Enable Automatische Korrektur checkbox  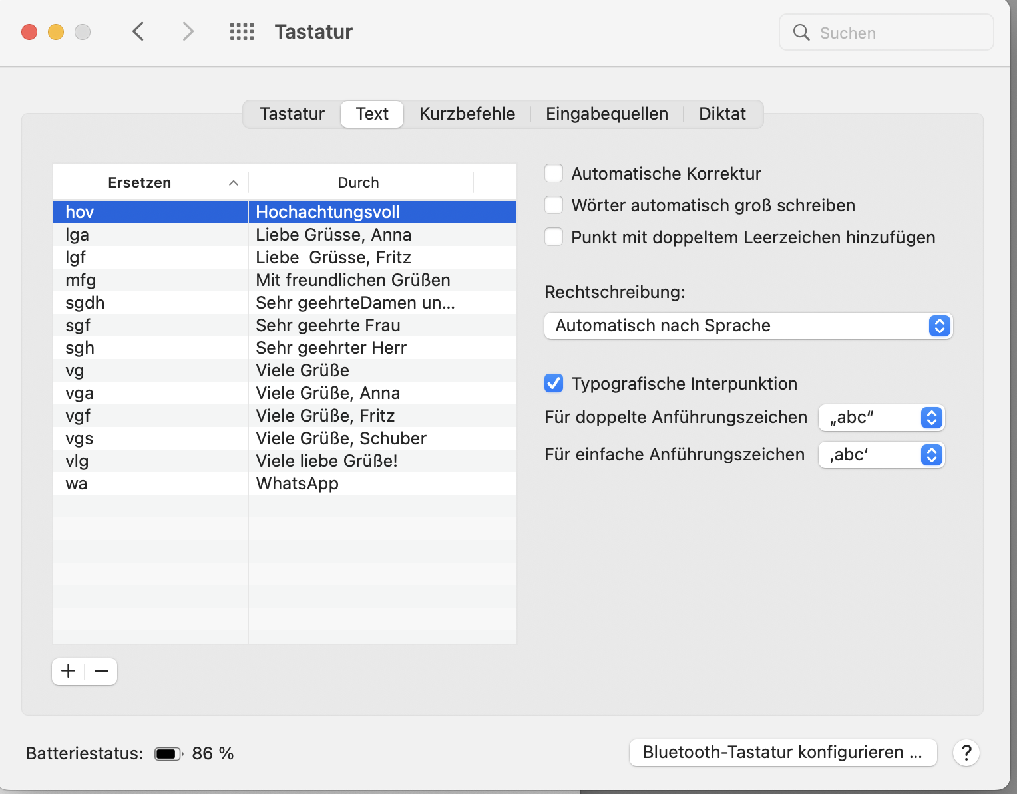coord(554,174)
